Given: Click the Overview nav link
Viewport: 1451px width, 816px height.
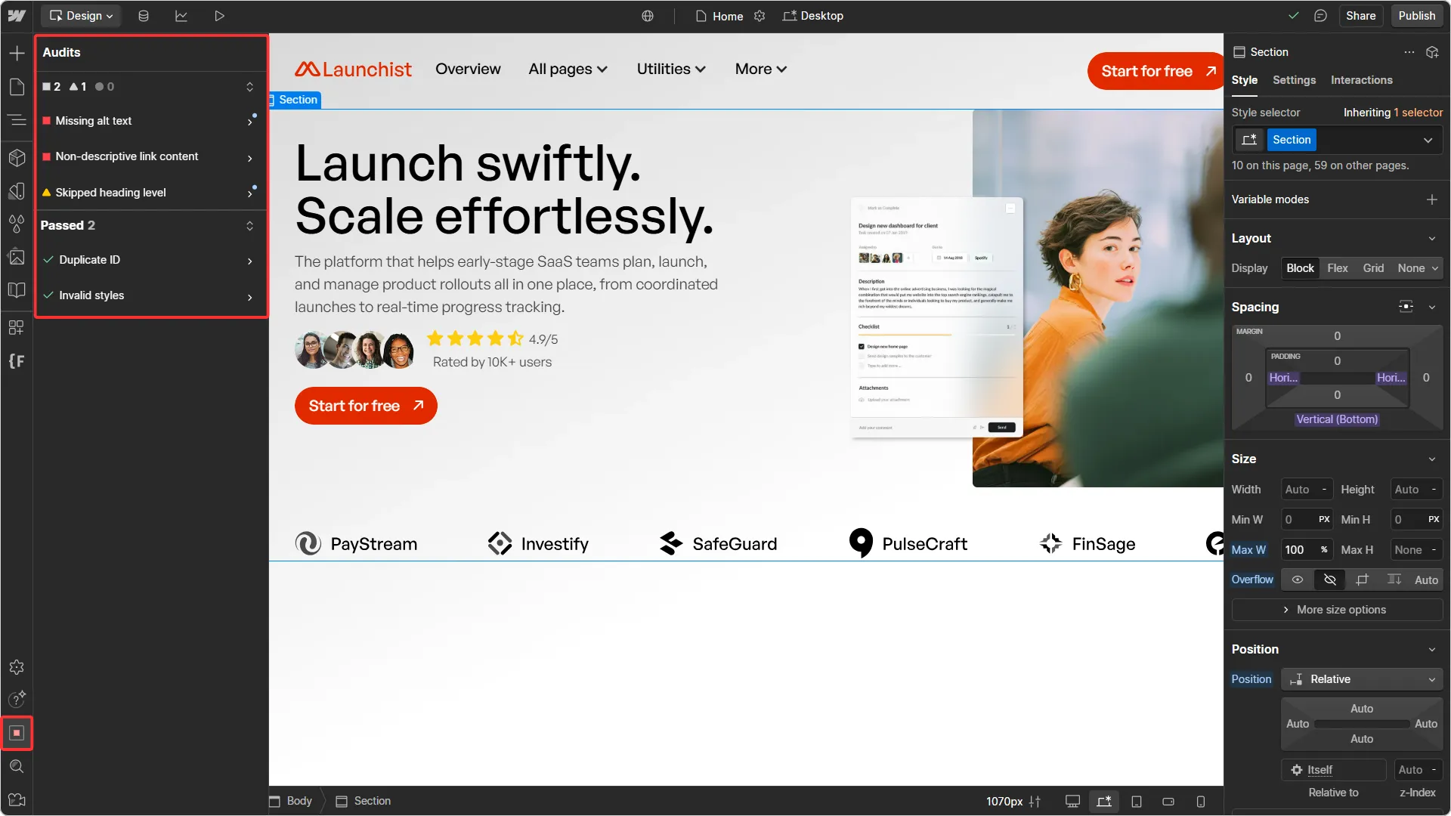Looking at the screenshot, I should click(x=468, y=70).
